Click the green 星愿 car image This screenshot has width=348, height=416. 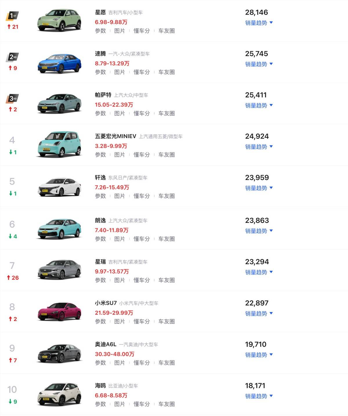(x=59, y=20)
